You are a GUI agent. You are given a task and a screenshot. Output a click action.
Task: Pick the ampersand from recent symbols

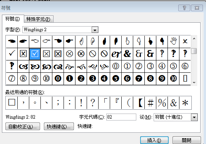click(x=174, y=103)
